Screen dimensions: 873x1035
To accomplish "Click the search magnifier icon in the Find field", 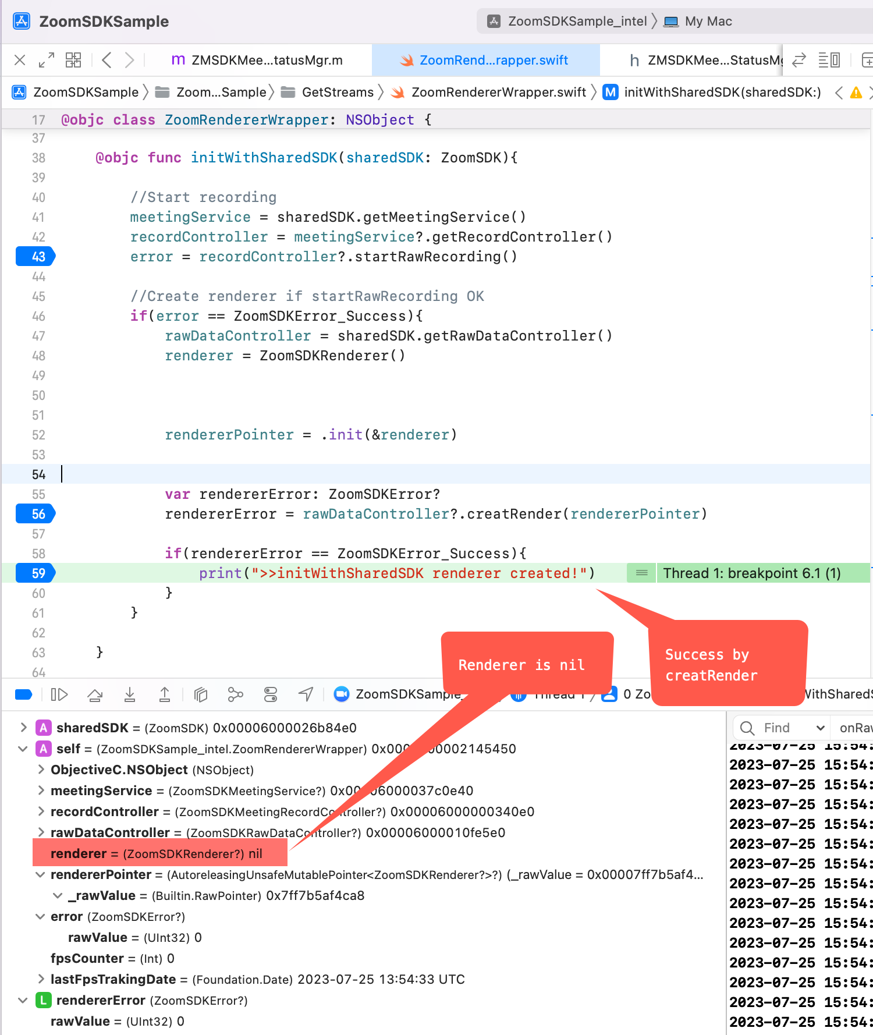I will tap(747, 728).
